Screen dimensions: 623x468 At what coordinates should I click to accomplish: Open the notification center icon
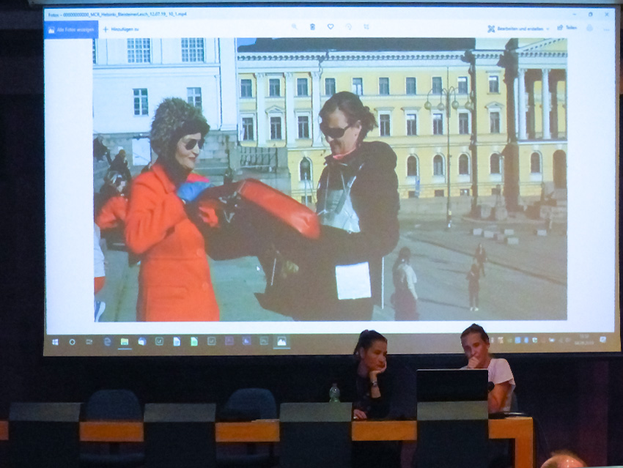[x=603, y=340]
